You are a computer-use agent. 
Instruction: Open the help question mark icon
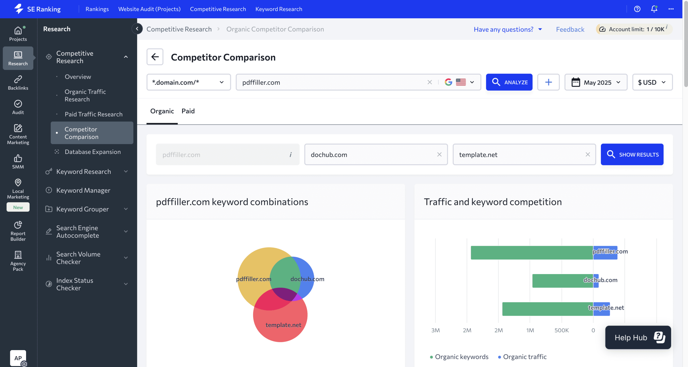pos(637,9)
